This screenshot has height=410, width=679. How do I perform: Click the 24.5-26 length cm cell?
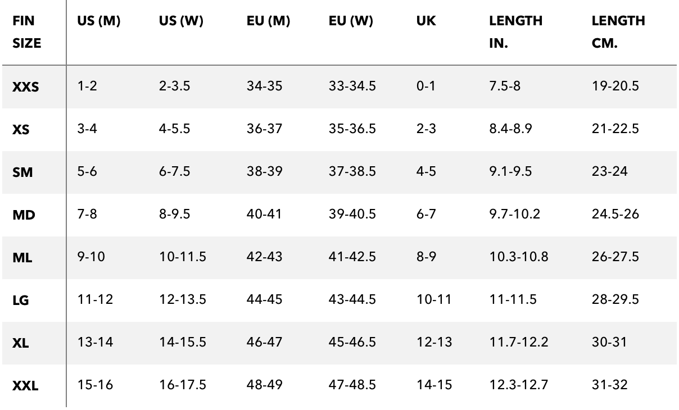pos(615,215)
